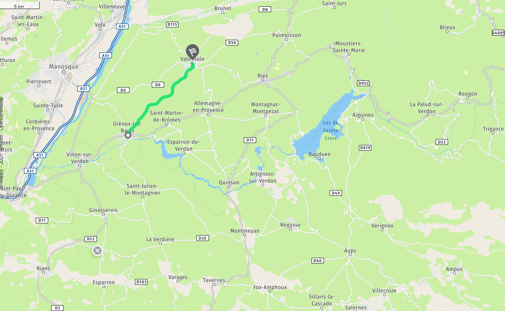This screenshot has width=505, height=311.
Task: Click the route start point circle marker
Action: pos(128,135)
